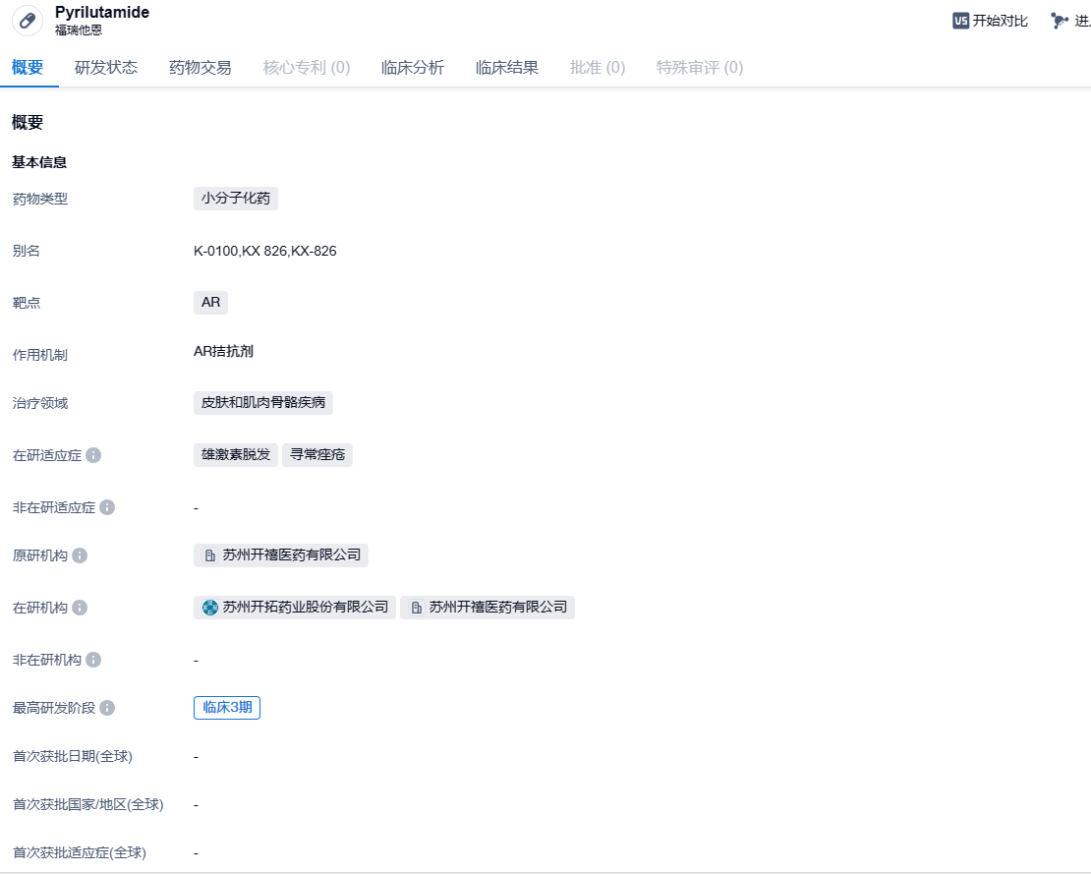
Task: Go to the 临床分析 tab
Action: pos(413,68)
